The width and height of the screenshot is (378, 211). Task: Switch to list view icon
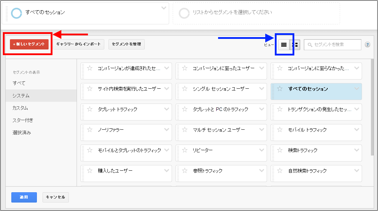[284, 45]
